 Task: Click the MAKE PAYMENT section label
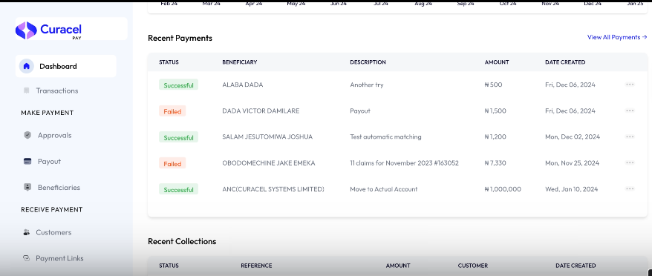pyautogui.click(x=47, y=113)
